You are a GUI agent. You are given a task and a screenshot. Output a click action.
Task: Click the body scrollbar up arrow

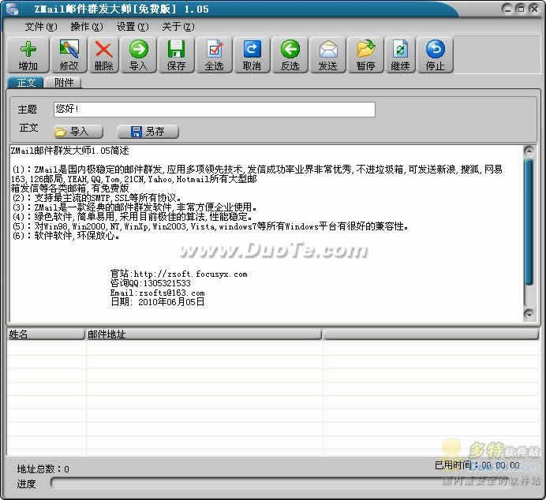pyautogui.click(x=529, y=151)
